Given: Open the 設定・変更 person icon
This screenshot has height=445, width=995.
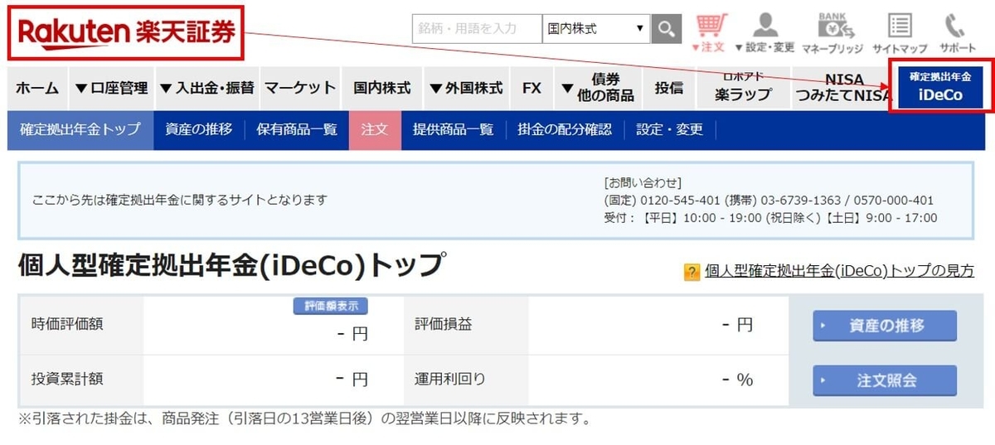Looking at the screenshot, I should 764,33.
